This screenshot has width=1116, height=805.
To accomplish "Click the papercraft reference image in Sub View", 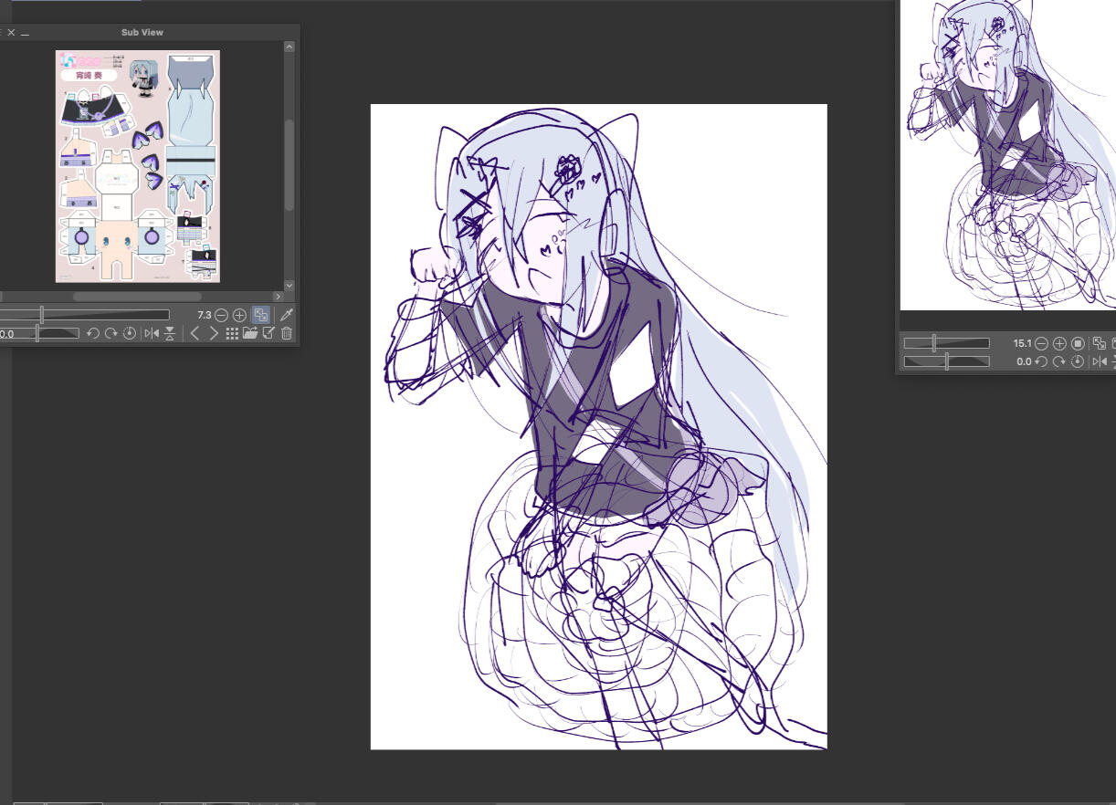I will coord(137,166).
